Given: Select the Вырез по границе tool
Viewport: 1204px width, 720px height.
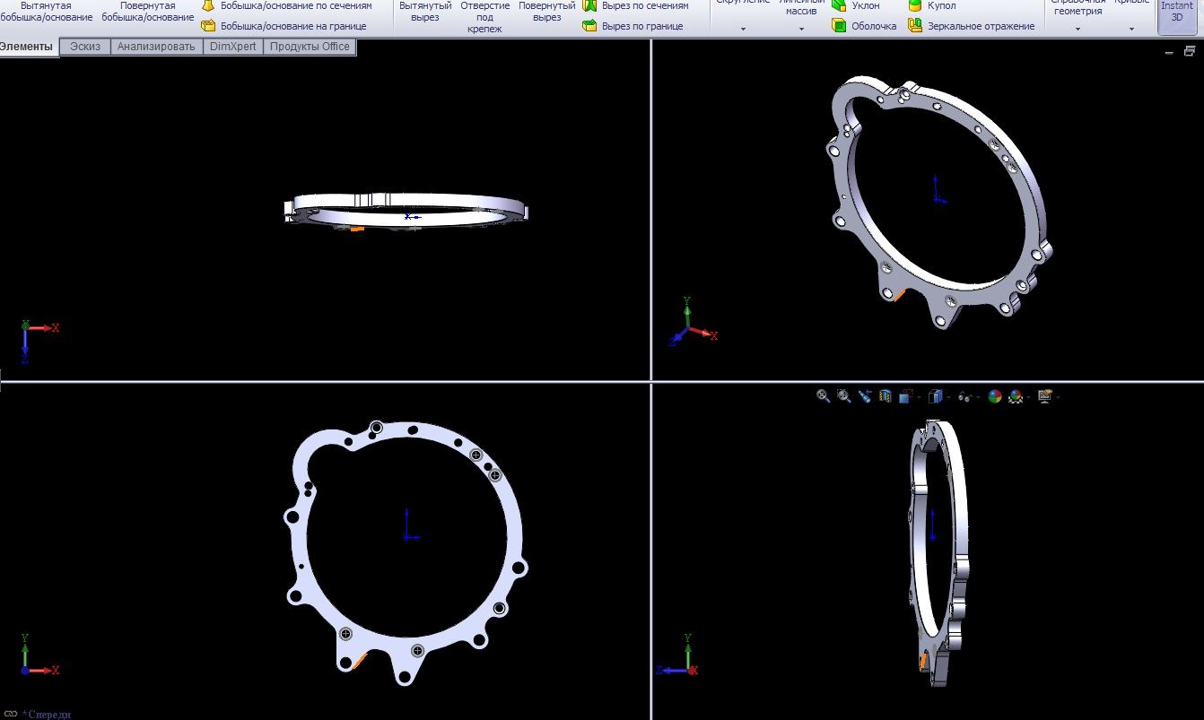Looking at the screenshot, I should point(633,26).
